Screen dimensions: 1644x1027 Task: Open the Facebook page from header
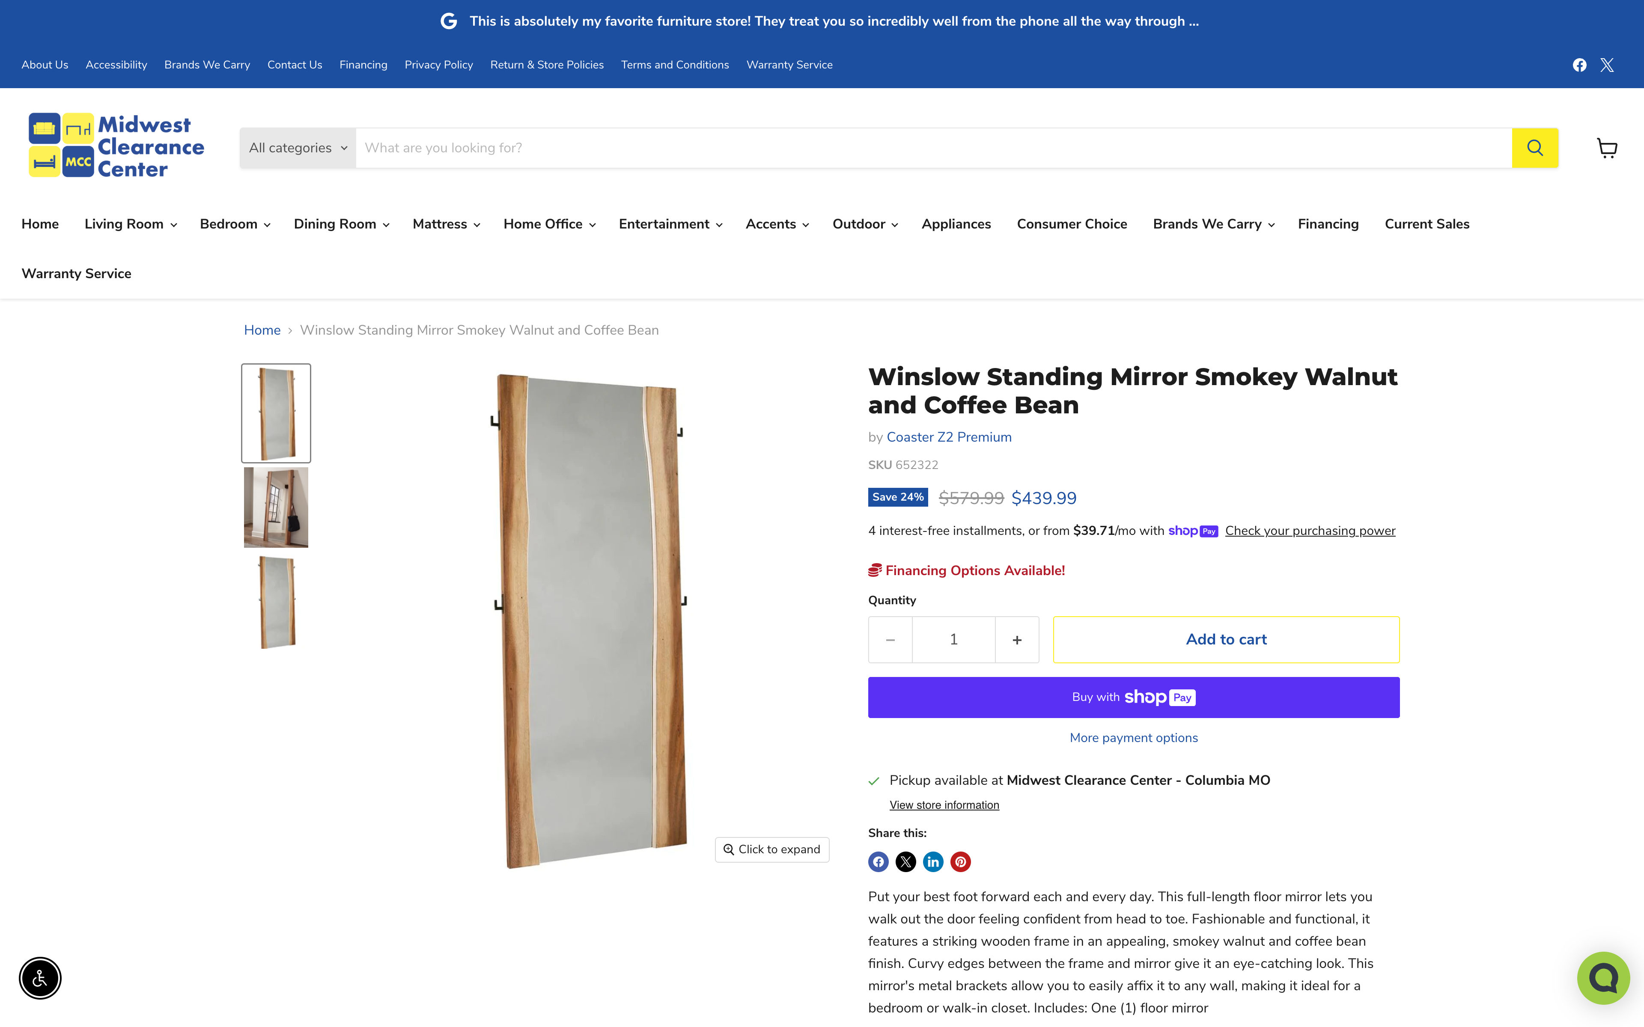pos(1579,65)
